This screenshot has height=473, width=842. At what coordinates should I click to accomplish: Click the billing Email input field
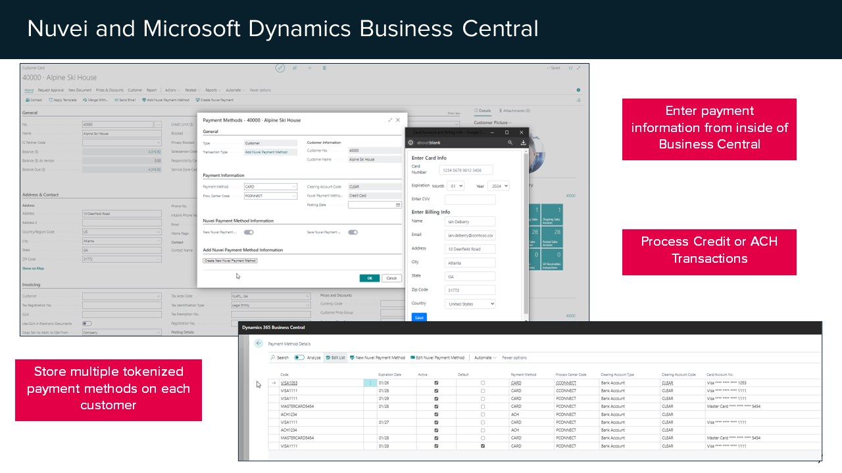(x=470, y=235)
